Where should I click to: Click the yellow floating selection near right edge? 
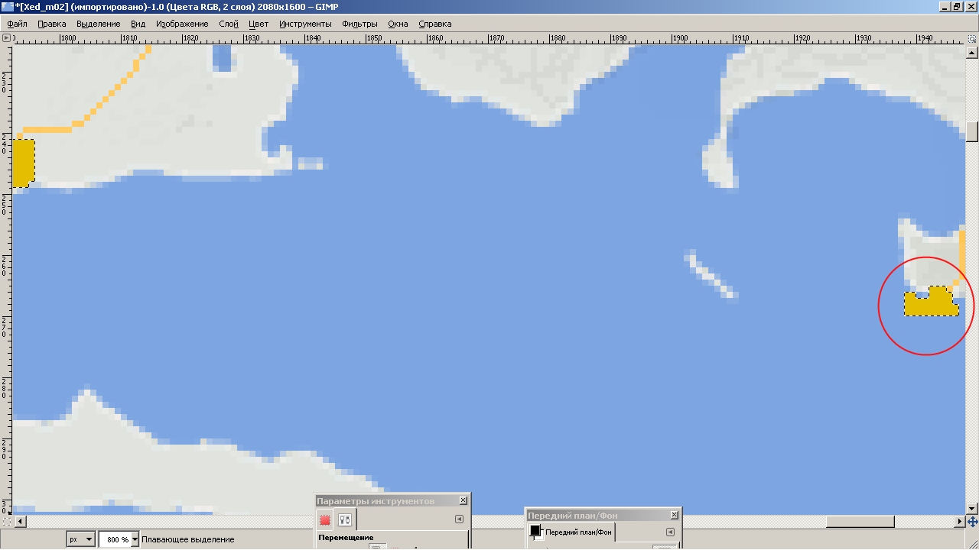coord(931,302)
